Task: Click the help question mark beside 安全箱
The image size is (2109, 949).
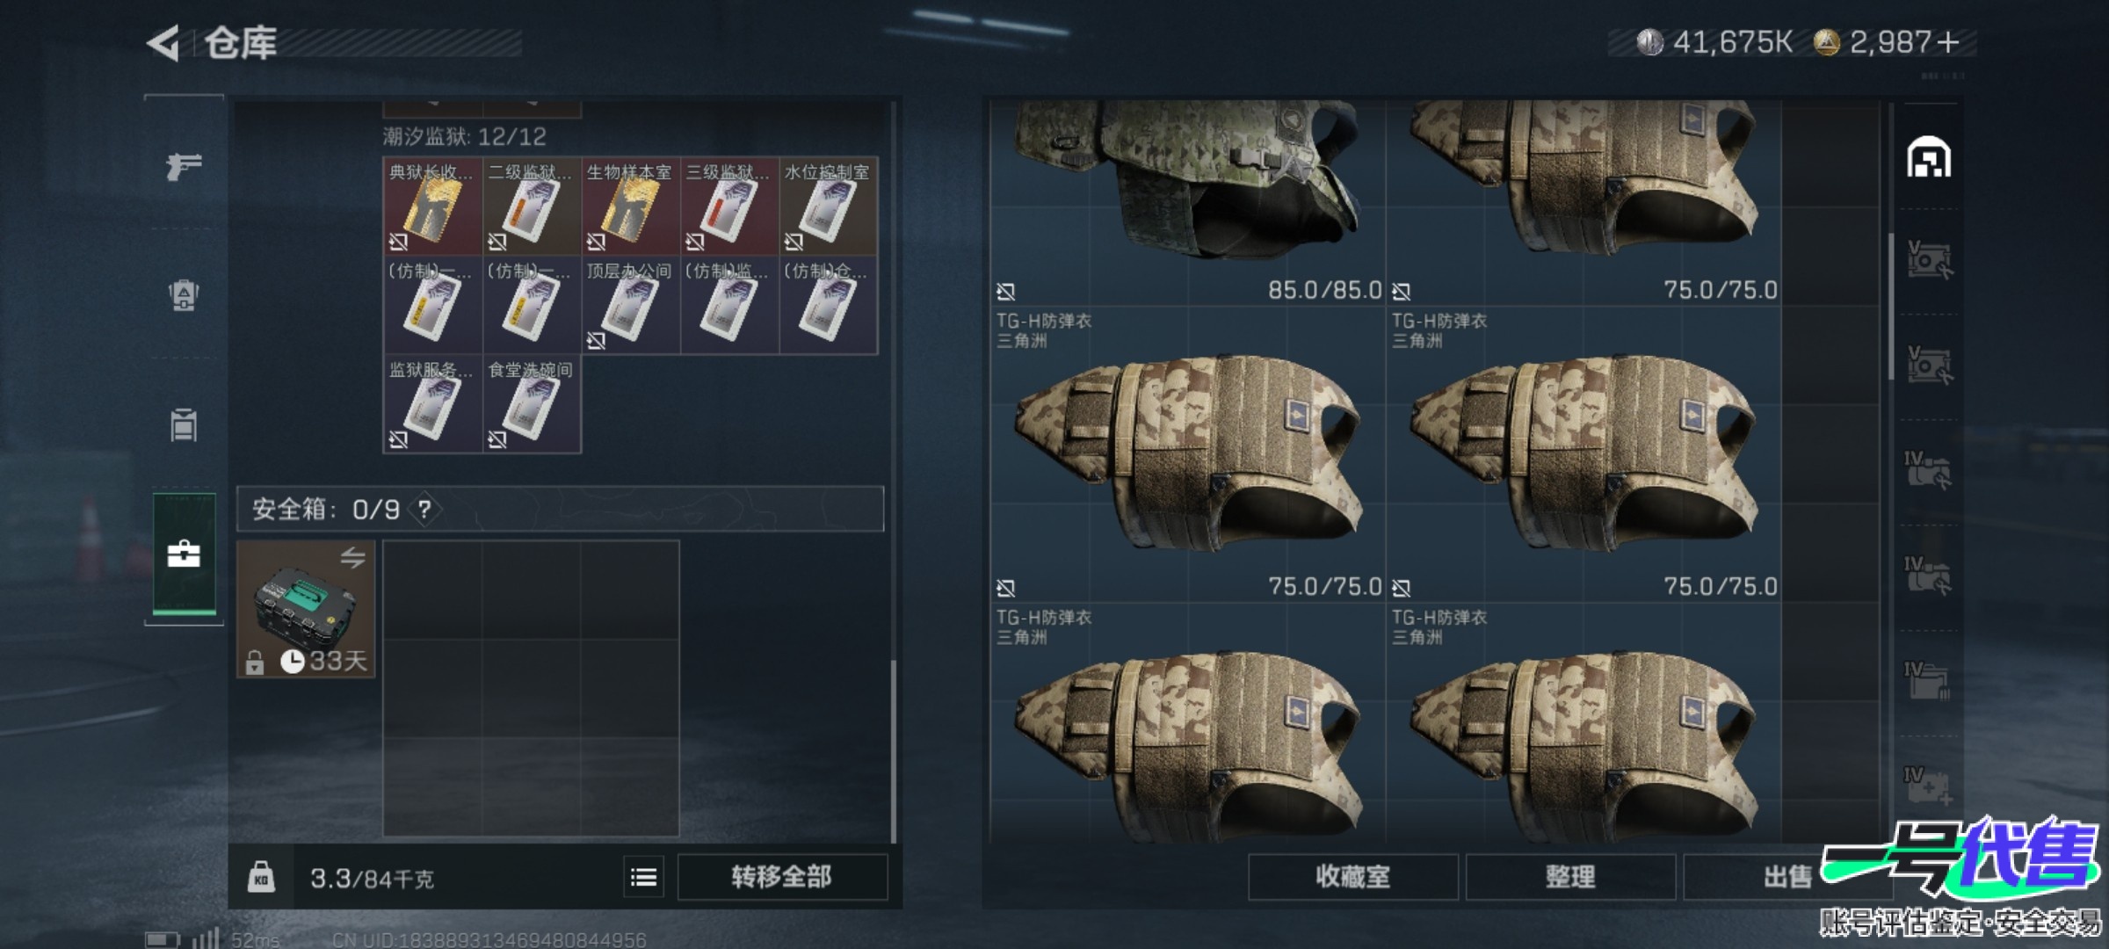Action: [x=424, y=509]
